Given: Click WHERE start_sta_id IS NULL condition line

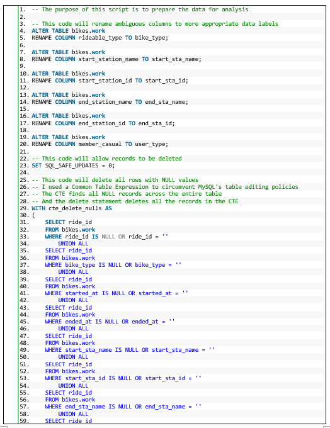Looking at the screenshot, I should [123, 378].
